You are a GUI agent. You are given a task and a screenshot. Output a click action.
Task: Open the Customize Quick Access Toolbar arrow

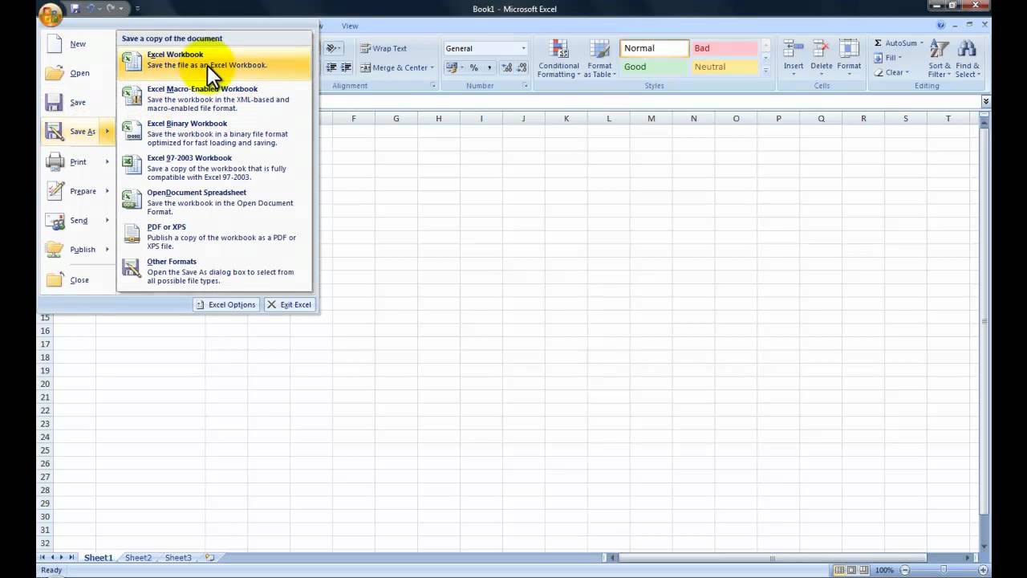click(137, 8)
